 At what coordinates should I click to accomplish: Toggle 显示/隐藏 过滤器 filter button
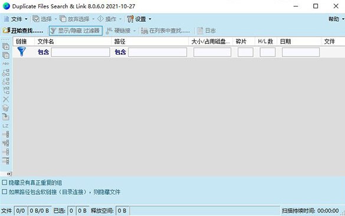click(75, 31)
